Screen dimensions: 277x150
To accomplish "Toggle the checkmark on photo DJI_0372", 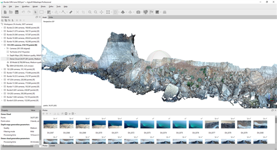I will click(137, 118).
